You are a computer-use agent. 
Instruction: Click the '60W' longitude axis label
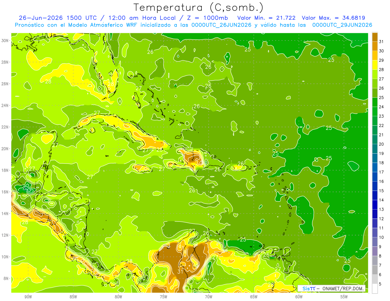tap(299, 297)
